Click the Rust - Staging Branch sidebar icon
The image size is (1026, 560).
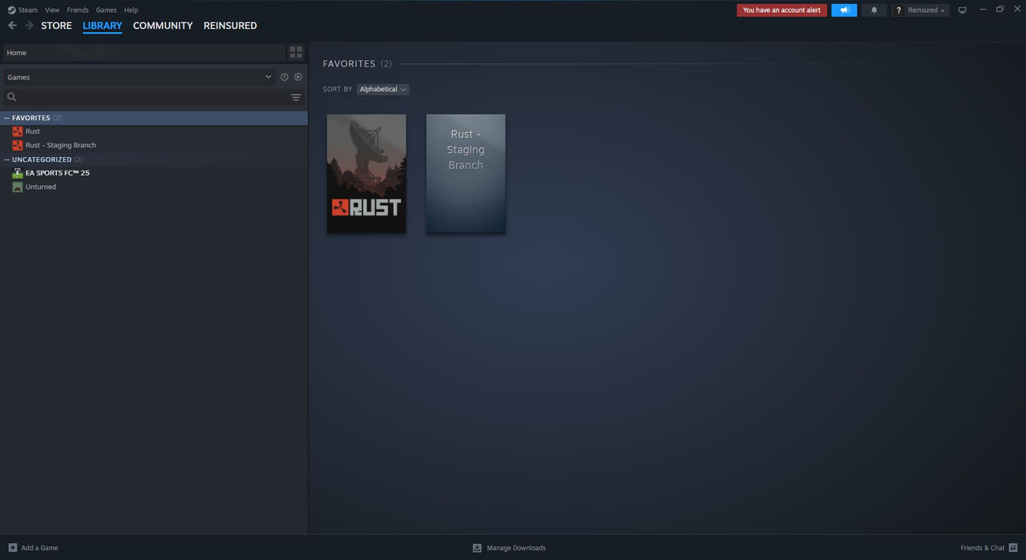pos(18,145)
